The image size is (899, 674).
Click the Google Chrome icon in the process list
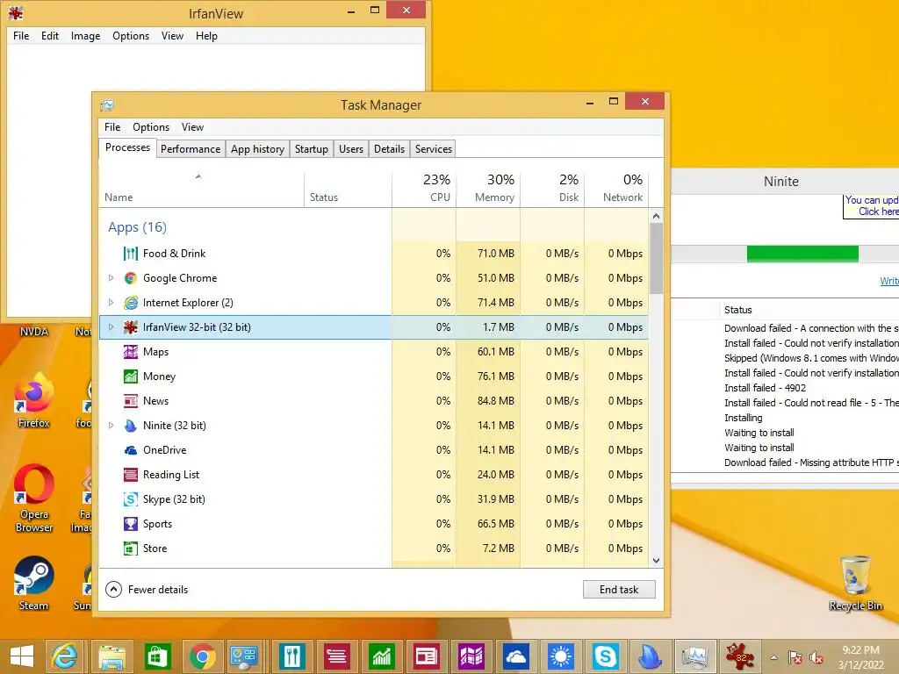point(131,278)
